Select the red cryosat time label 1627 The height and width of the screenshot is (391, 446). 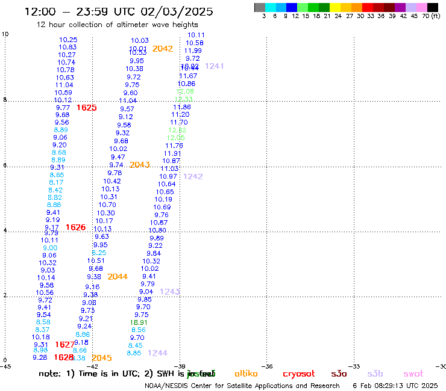(x=65, y=345)
